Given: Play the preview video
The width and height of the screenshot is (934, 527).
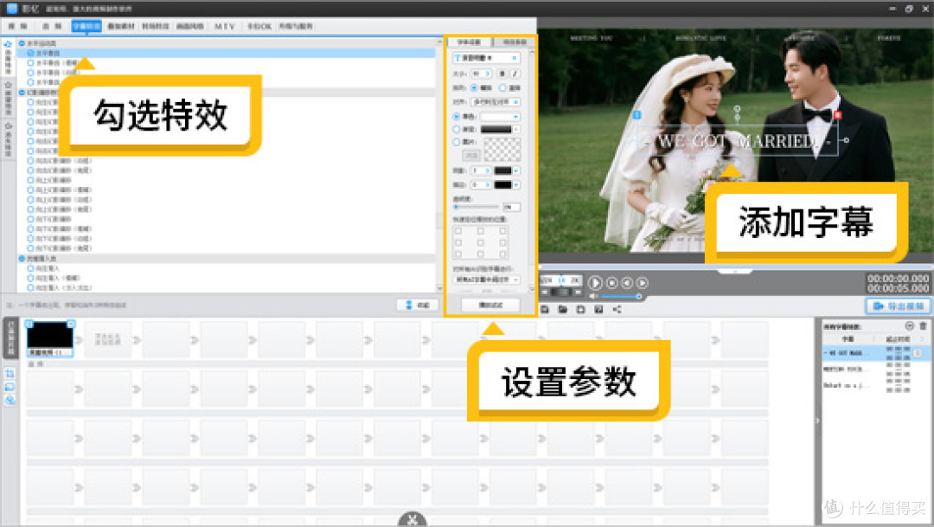Looking at the screenshot, I should (594, 283).
